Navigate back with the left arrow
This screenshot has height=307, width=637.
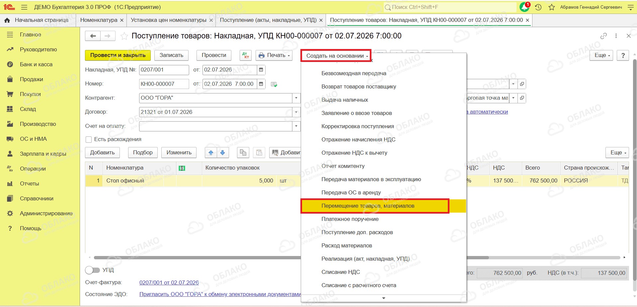point(93,36)
